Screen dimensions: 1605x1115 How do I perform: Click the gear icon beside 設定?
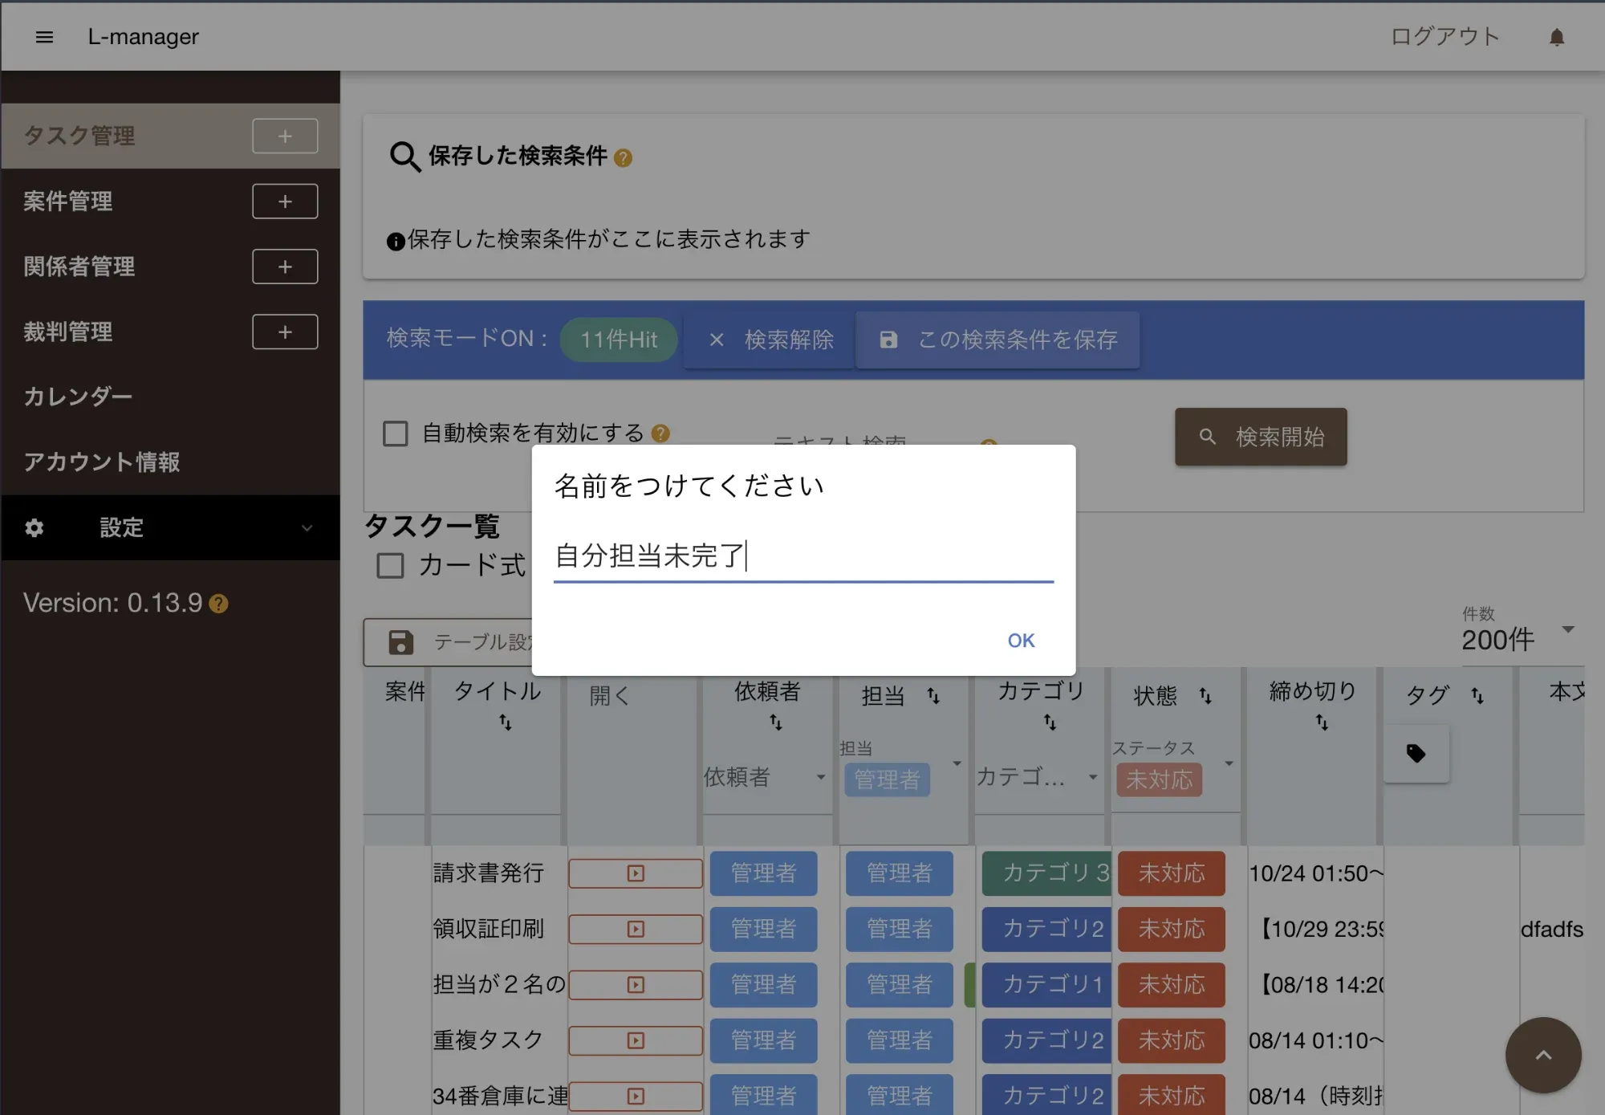coord(35,528)
